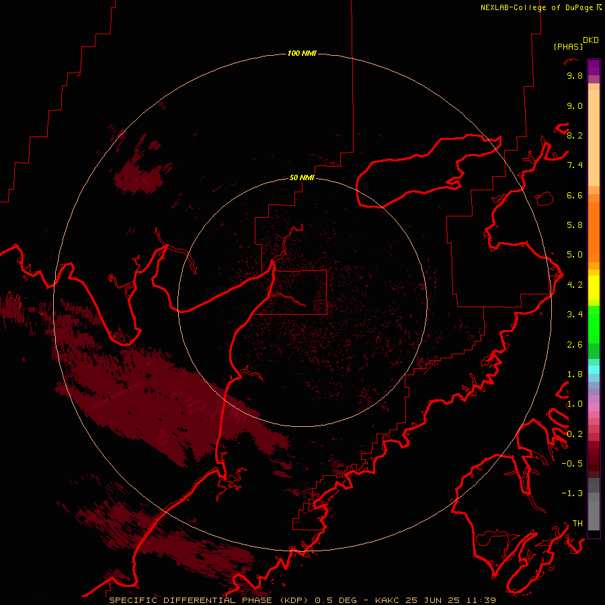This screenshot has height=605, width=605.
Task: Click the 6.6 legend value
Action: coord(575,195)
